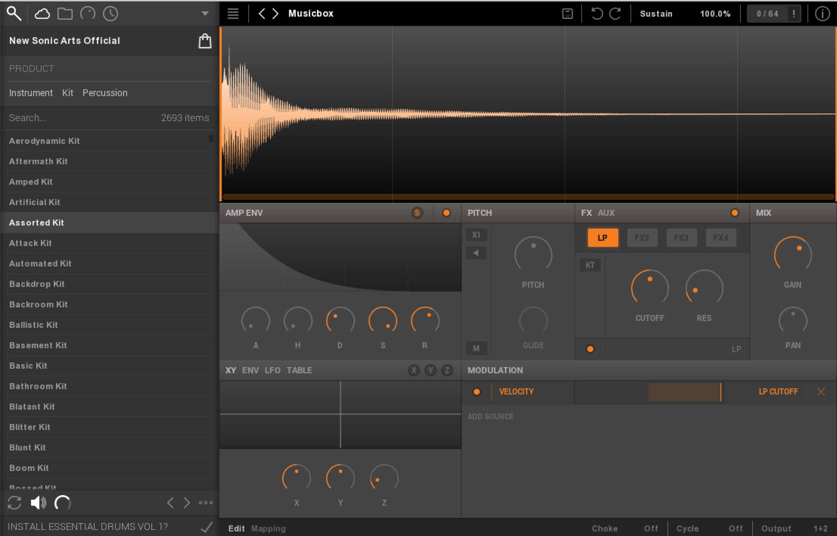Screen dimensions: 837x536
Task: Switch to the AUX tab
Action: [x=606, y=213]
